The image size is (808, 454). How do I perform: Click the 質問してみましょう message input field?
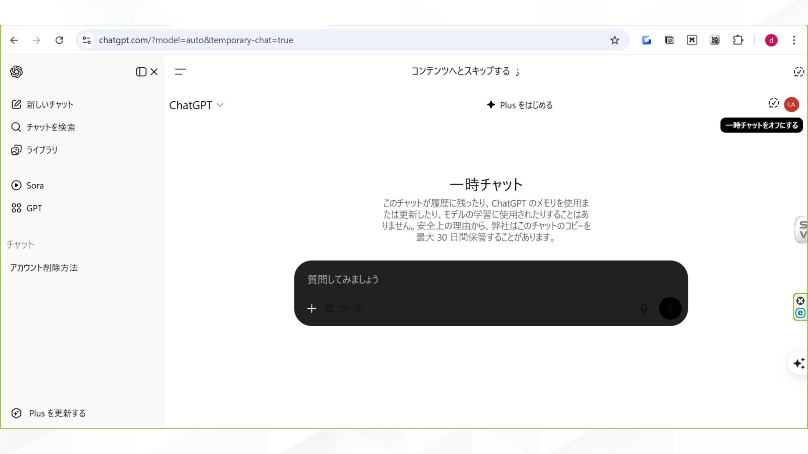tap(421, 279)
